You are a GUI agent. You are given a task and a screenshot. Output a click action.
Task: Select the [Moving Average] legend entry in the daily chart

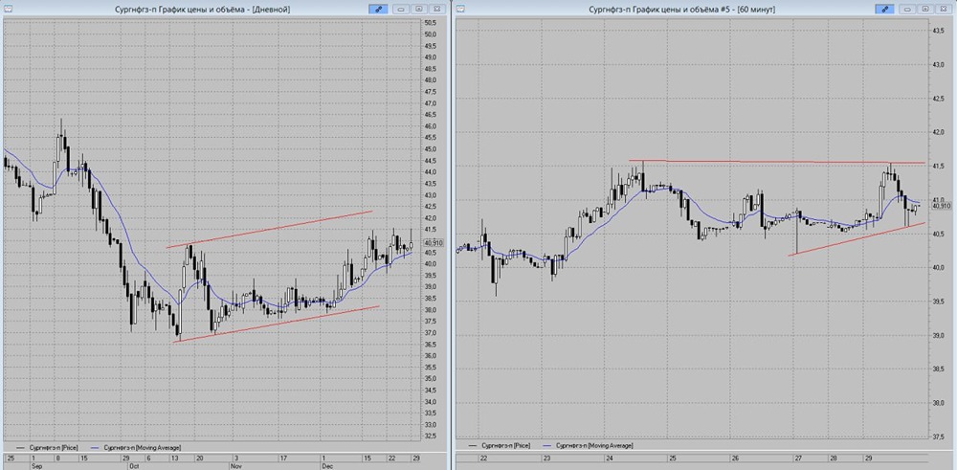pos(135,447)
